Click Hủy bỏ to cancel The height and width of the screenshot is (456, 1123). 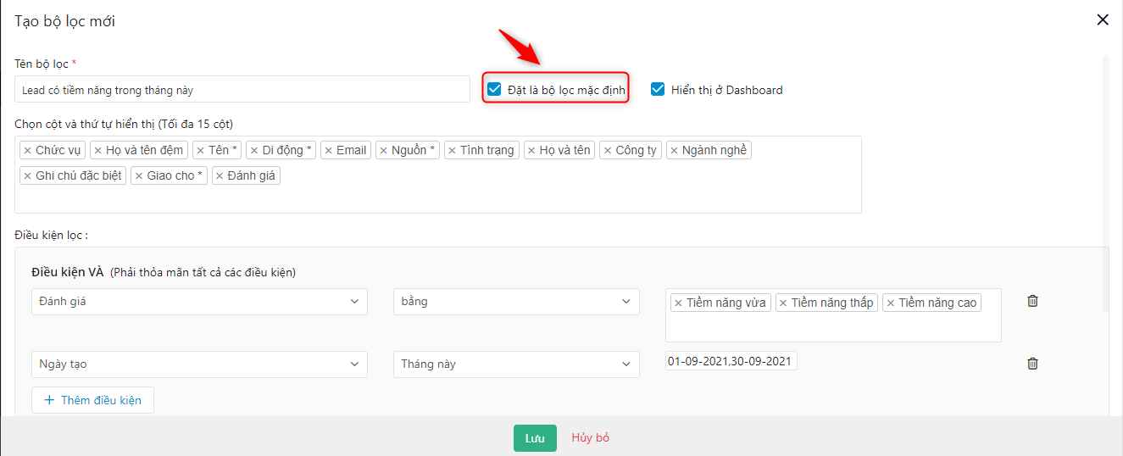(591, 438)
